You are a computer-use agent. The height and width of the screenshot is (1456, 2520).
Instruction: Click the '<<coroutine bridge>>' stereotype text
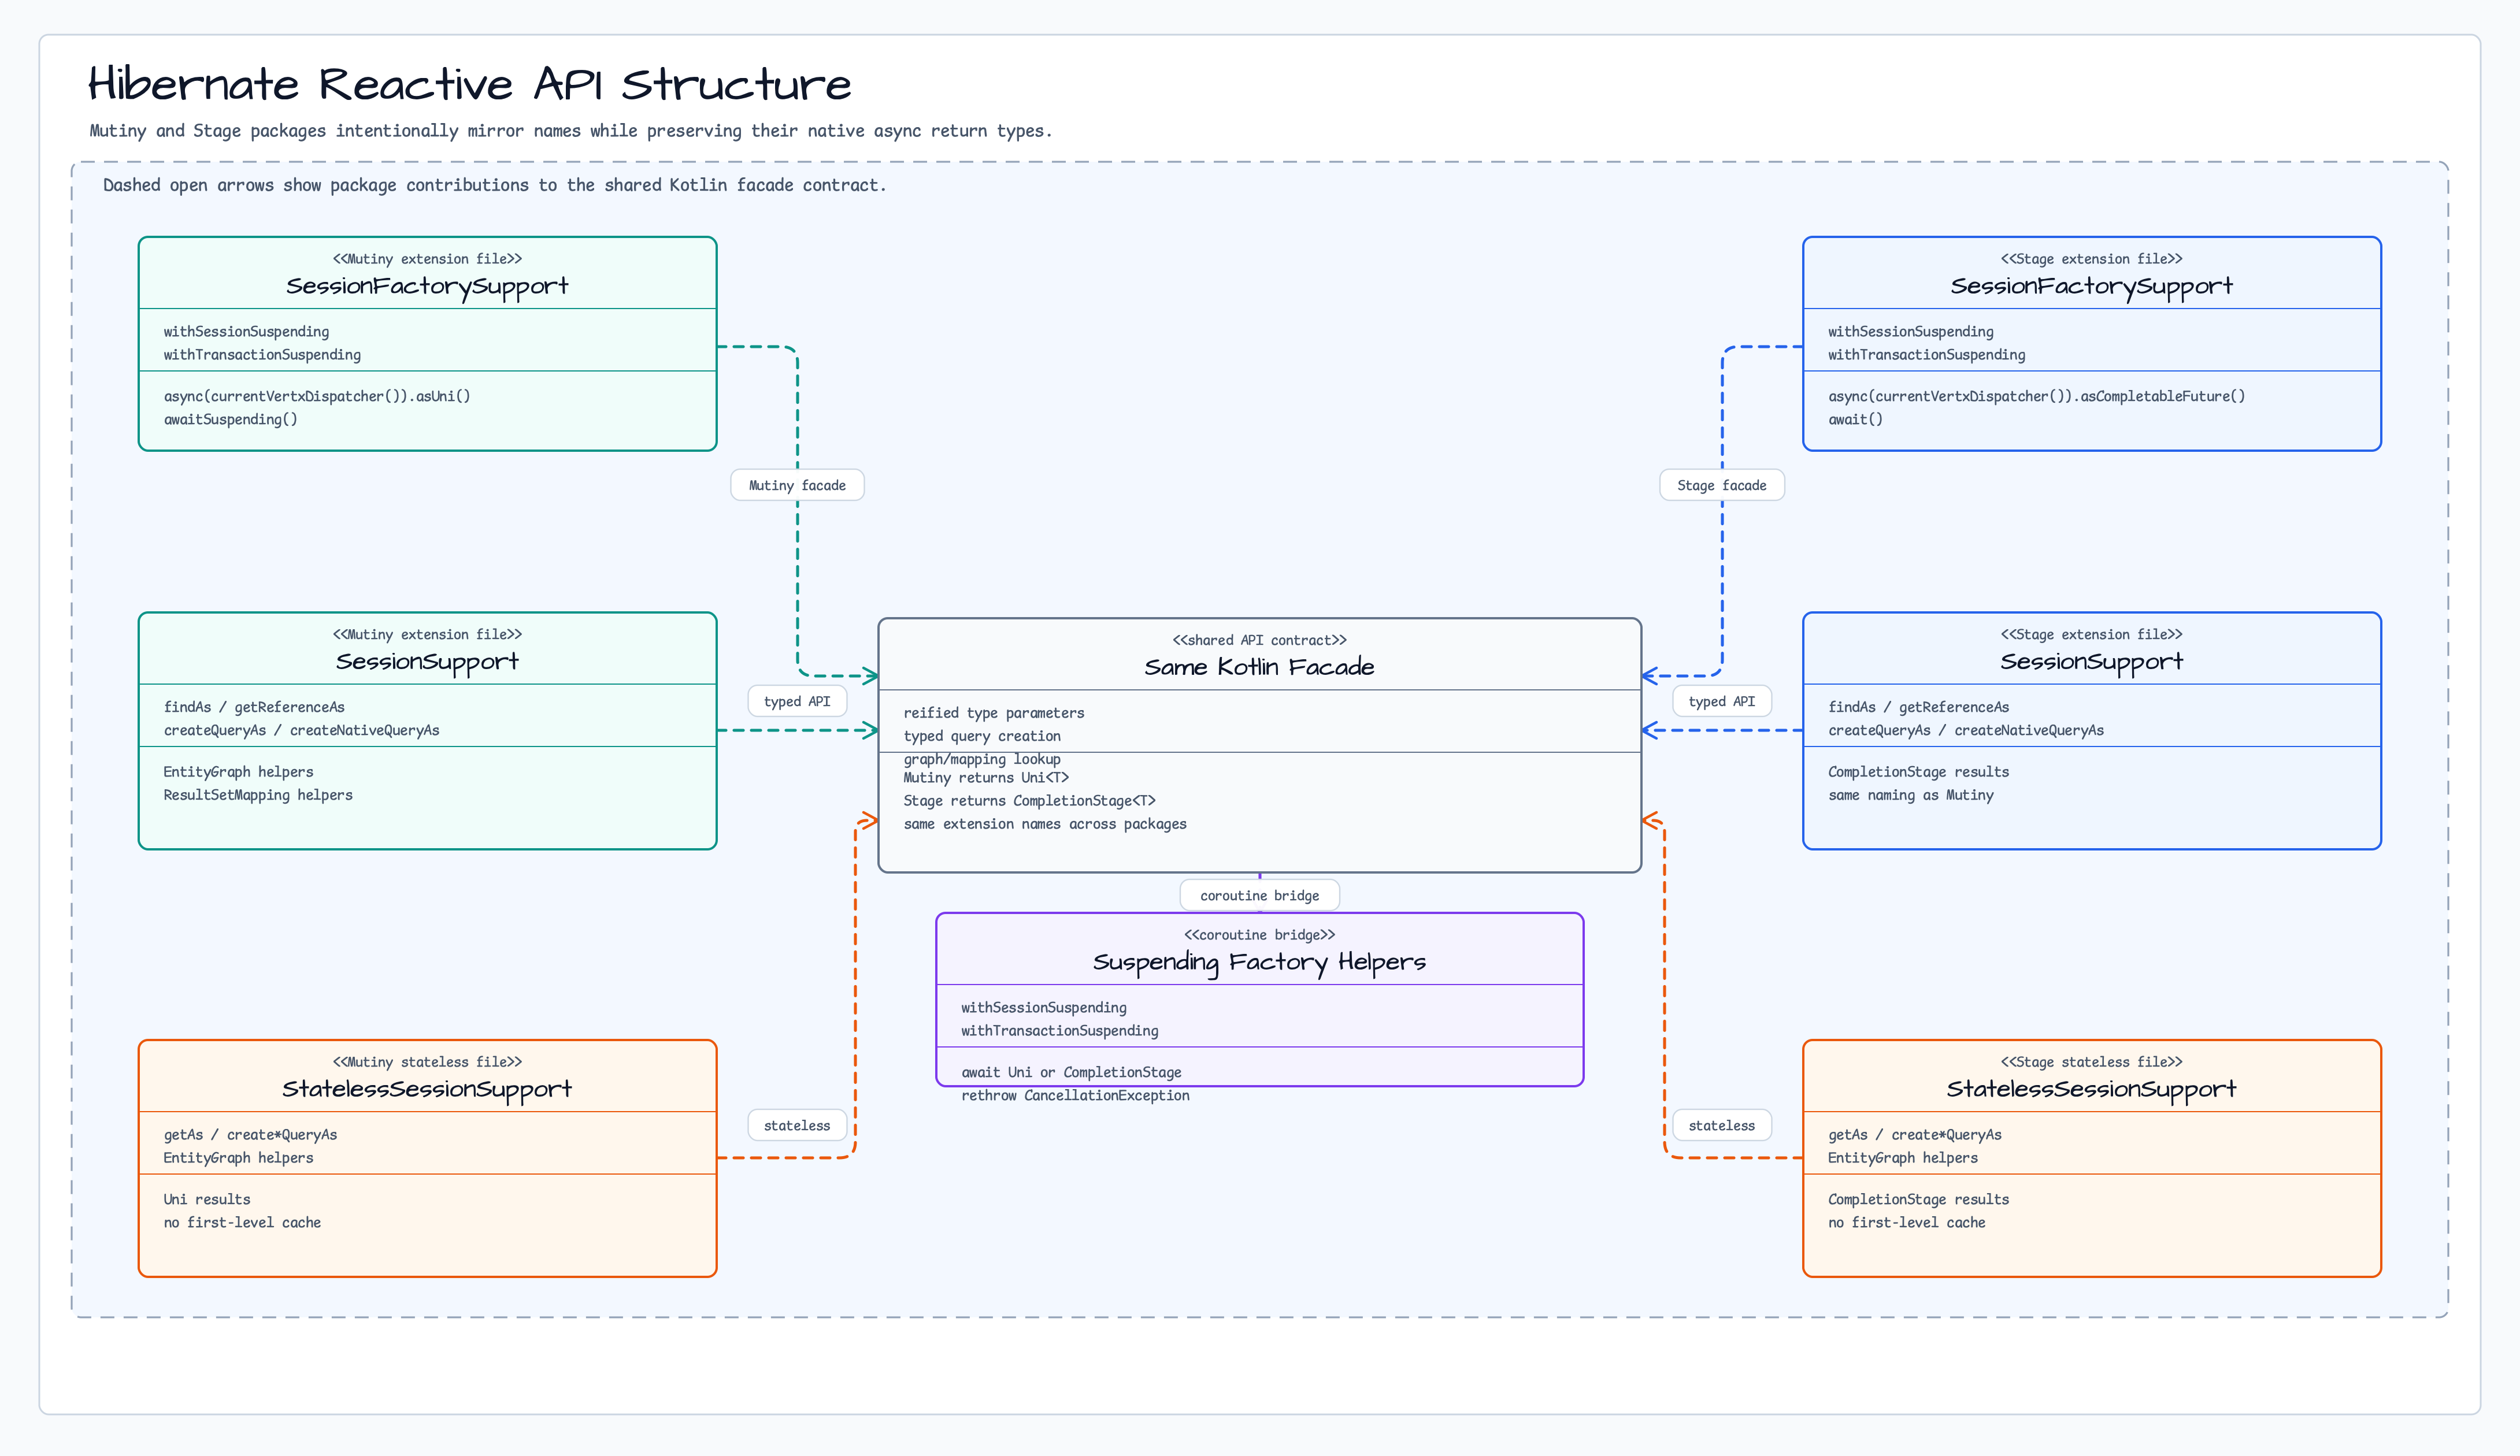1259,935
